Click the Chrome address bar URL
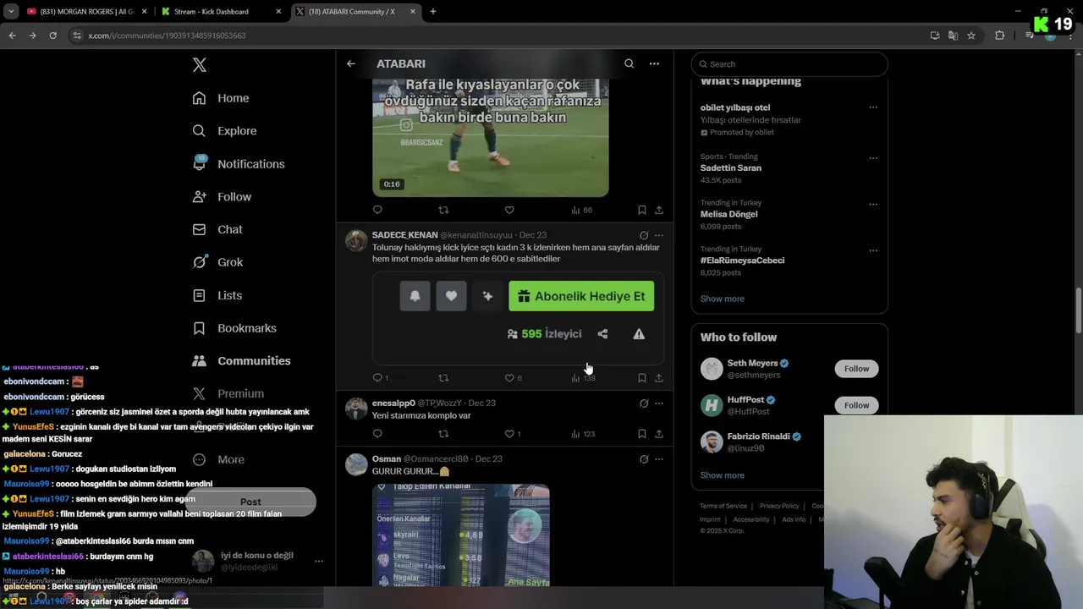Image resolution: width=1083 pixels, height=609 pixels. pyautogui.click(x=167, y=36)
